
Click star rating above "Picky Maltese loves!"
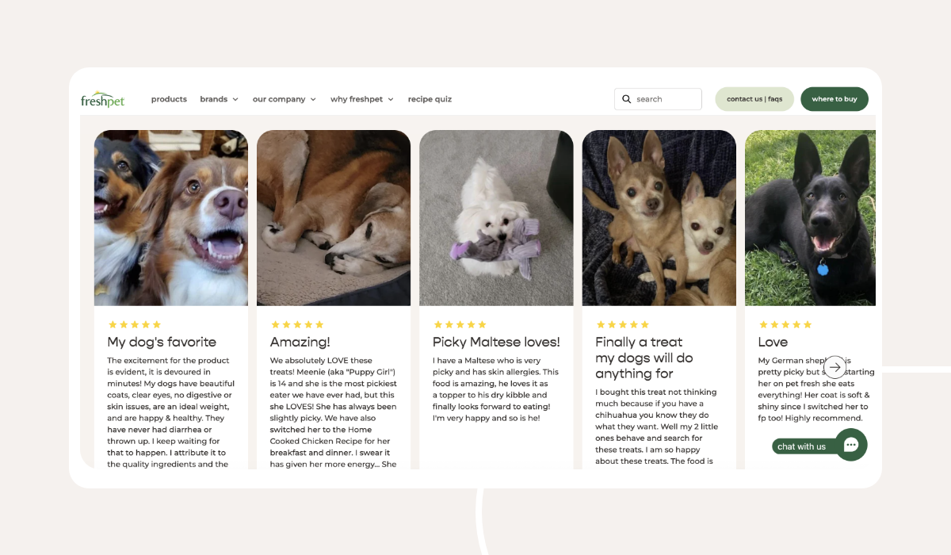(460, 324)
